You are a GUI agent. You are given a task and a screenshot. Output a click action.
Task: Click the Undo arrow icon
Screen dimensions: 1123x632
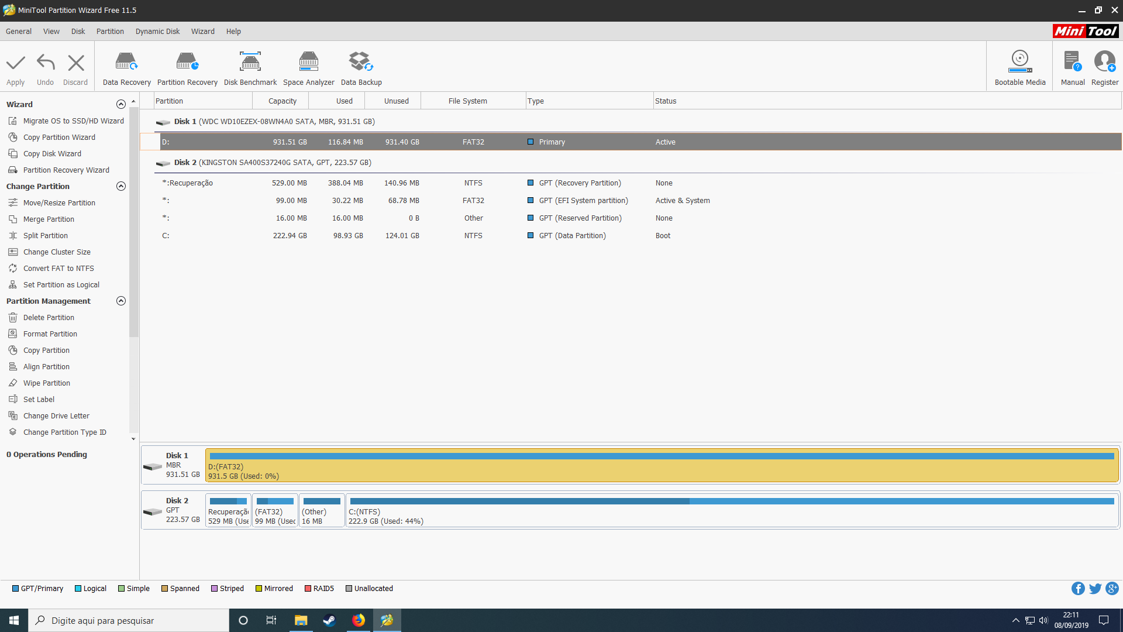(x=45, y=63)
